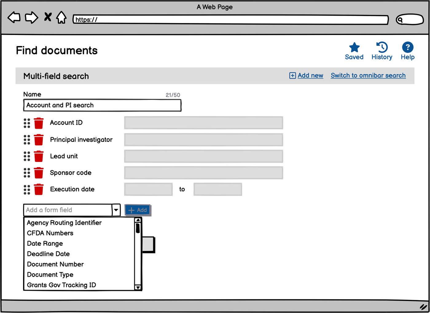Click the Principal investigator input field
The image size is (430, 313).
pos(203,139)
